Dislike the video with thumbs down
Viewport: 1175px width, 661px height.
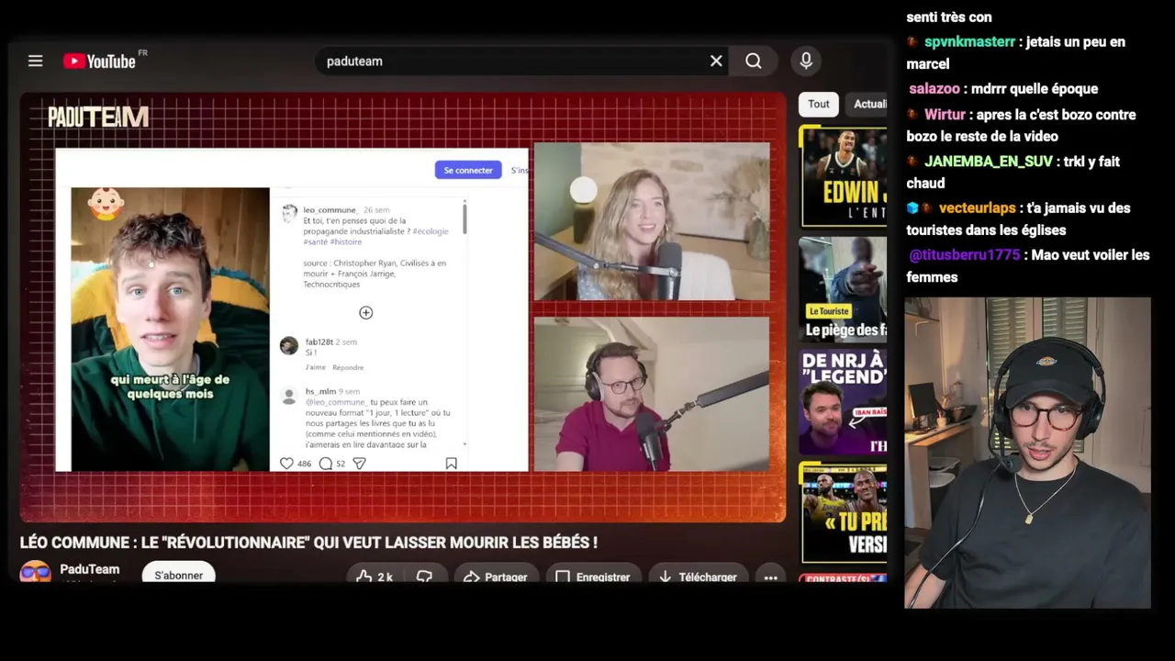pyautogui.click(x=425, y=577)
